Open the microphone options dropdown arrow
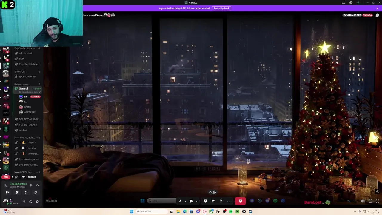The width and height of the screenshot is (382, 215). [x=185, y=201]
